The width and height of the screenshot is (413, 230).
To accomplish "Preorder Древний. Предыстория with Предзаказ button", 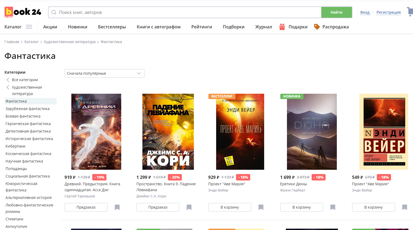I will point(86,207).
